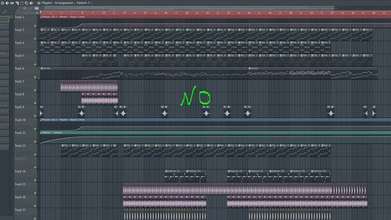391x220 pixels.
Task: Click the speaker mute tool icon in toolbar
Action: point(7,3)
